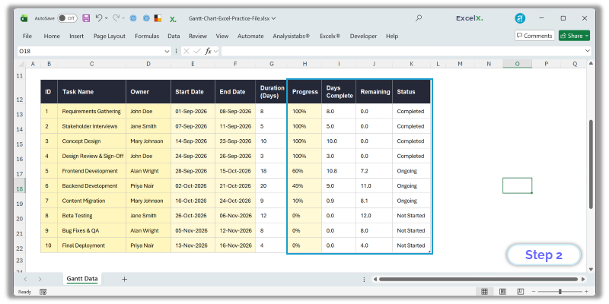
Task: Undo the last action
Action: 99,17
